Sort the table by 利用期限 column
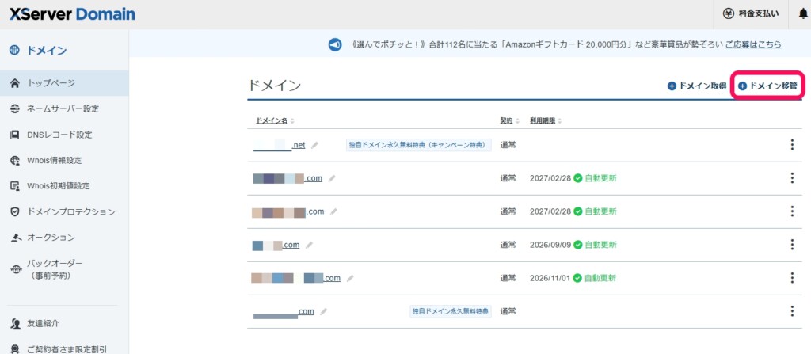The height and width of the screenshot is (354, 811). point(546,120)
